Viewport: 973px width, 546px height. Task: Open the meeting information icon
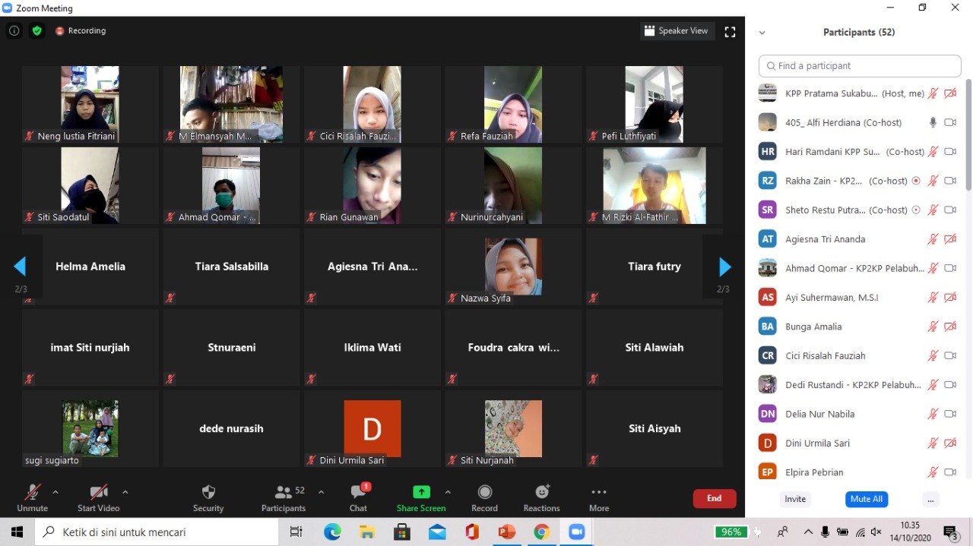pos(14,31)
